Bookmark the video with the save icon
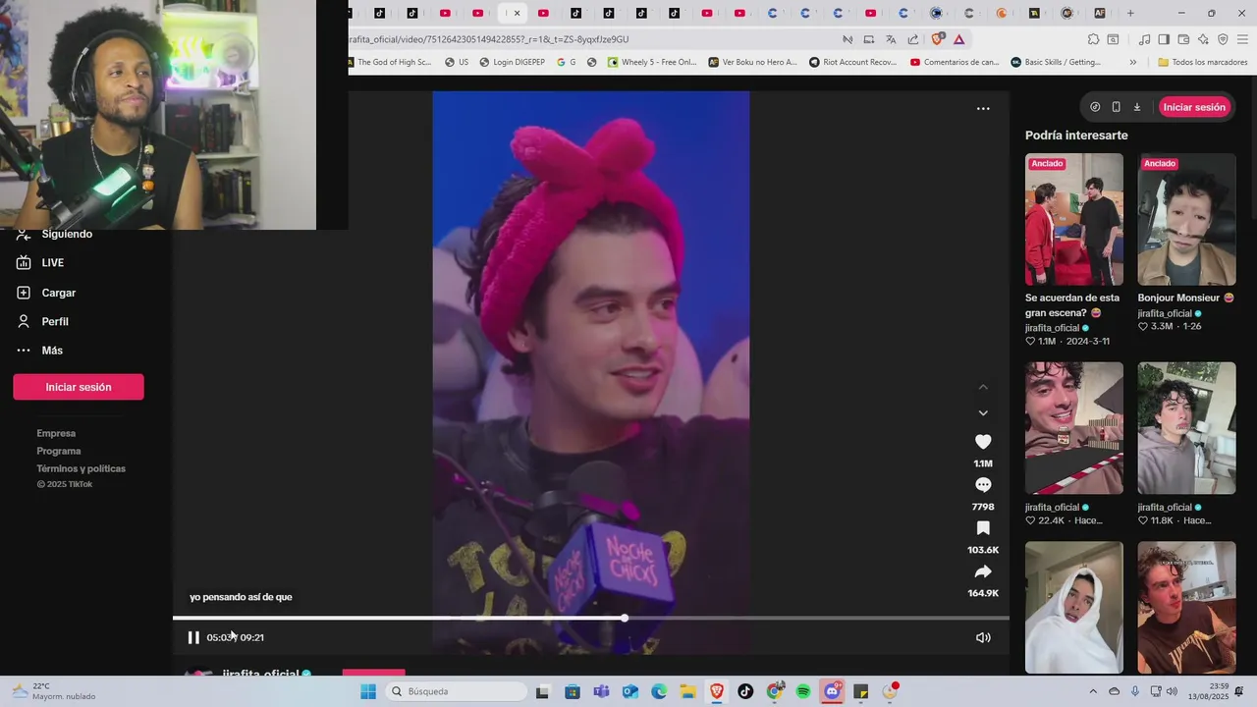The height and width of the screenshot is (707, 1257). [x=983, y=528]
